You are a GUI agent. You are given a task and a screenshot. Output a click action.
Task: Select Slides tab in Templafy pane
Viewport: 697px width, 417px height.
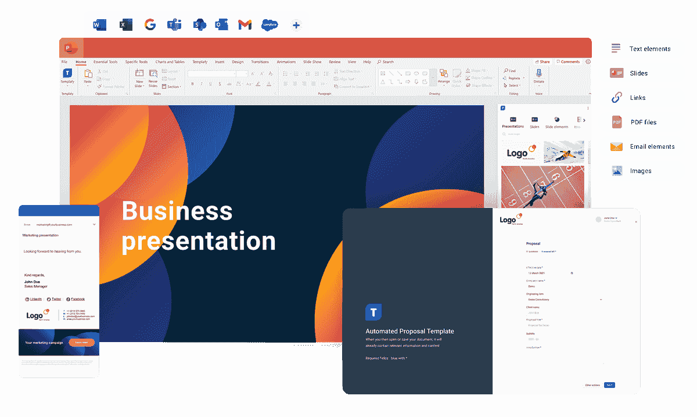click(534, 122)
